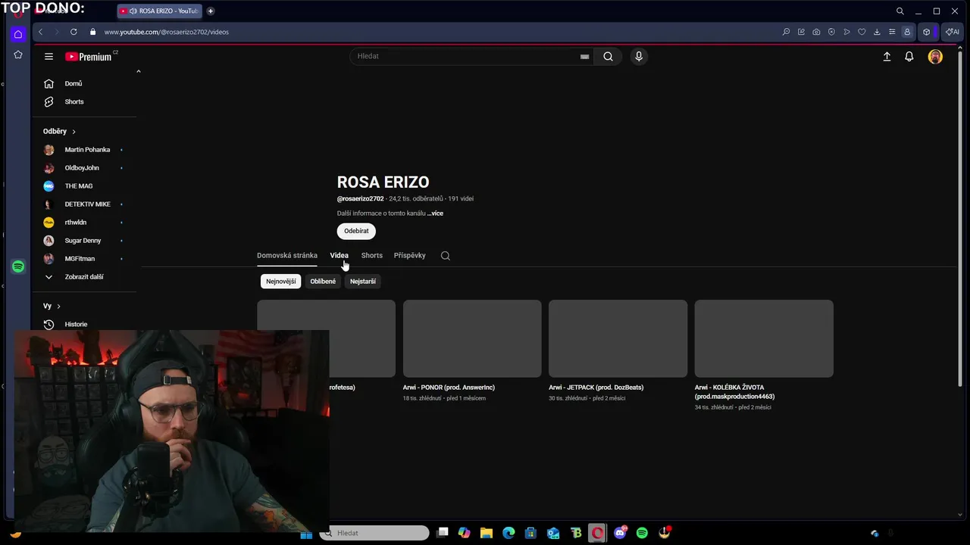Viewport: 970px width, 545px height.
Task: Switch to the Příspěvky tab
Action: tap(409, 256)
